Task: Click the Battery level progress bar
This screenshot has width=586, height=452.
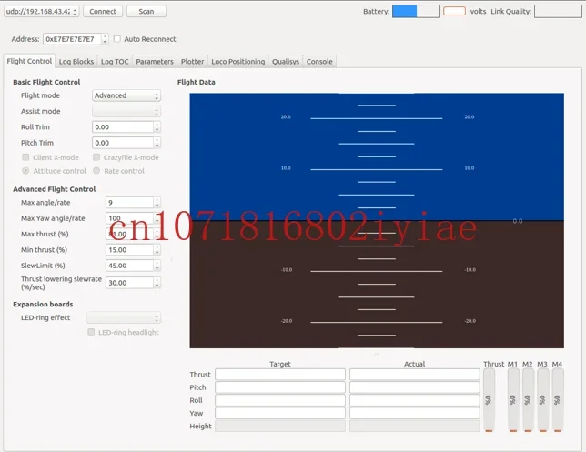Action: [416, 11]
